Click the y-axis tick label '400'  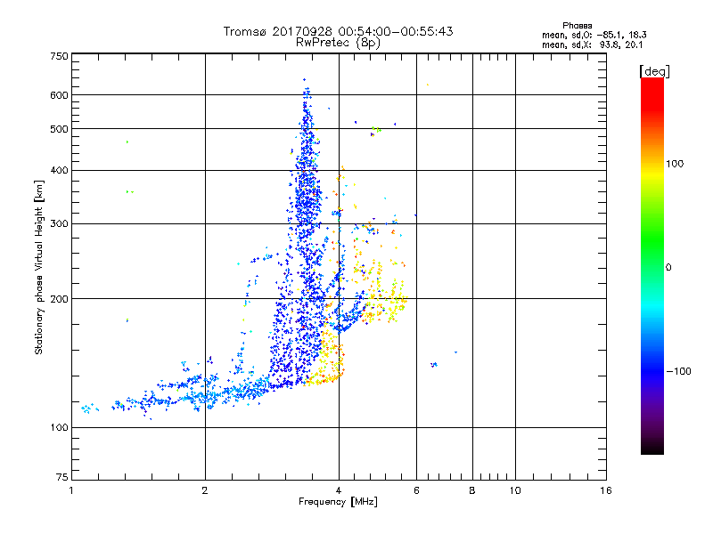click(x=60, y=171)
